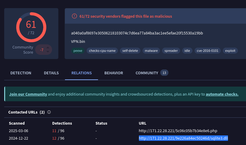Click the Join our Community link

click(28, 94)
